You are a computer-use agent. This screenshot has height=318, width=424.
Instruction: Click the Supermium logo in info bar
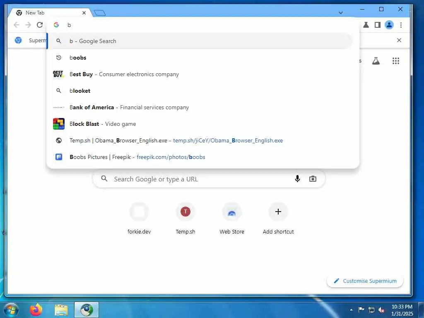tap(18, 40)
